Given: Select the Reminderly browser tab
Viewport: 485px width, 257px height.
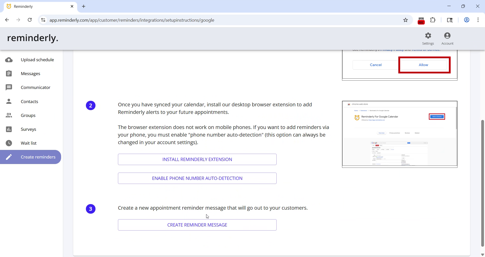Looking at the screenshot, I should click(40, 6).
